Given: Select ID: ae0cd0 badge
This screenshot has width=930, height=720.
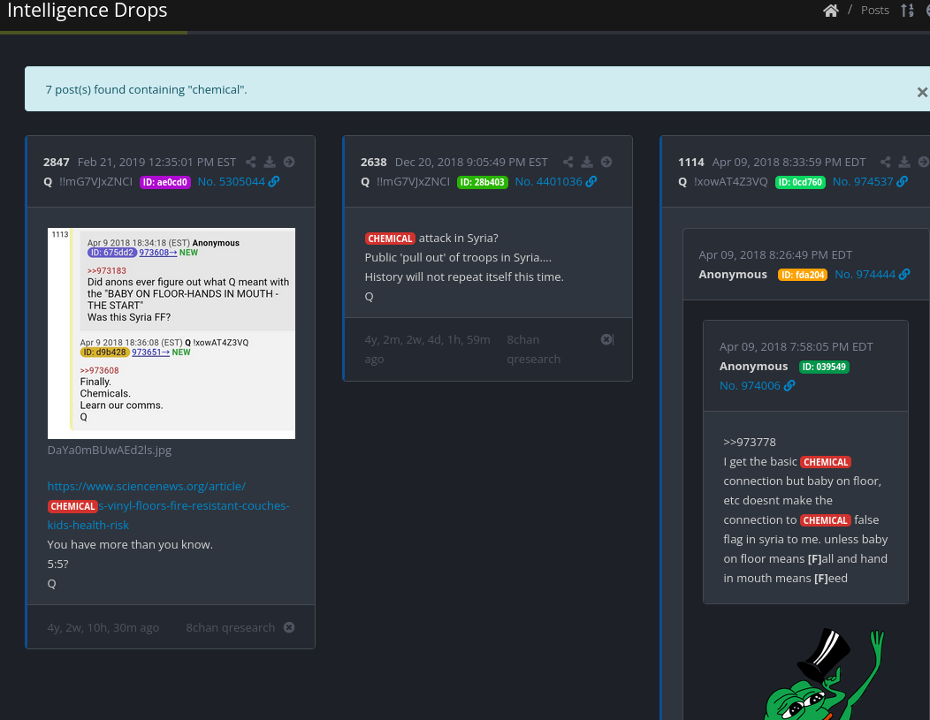Looking at the screenshot, I should (165, 182).
